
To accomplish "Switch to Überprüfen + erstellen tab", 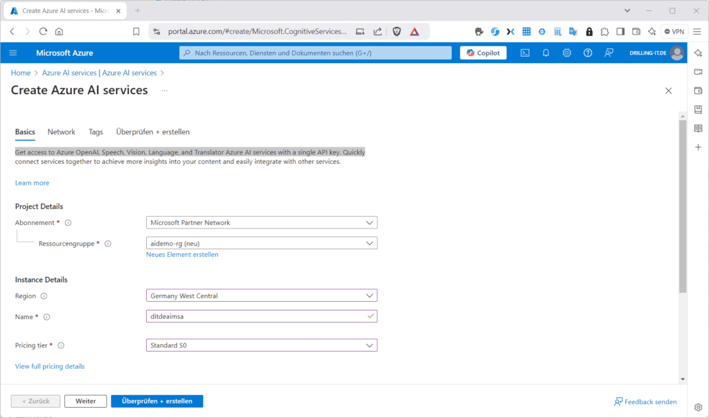I will click(153, 132).
